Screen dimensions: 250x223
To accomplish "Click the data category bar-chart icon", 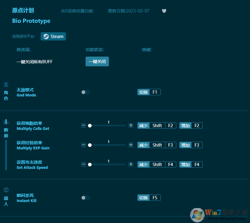I will click(x=6, y=122).
